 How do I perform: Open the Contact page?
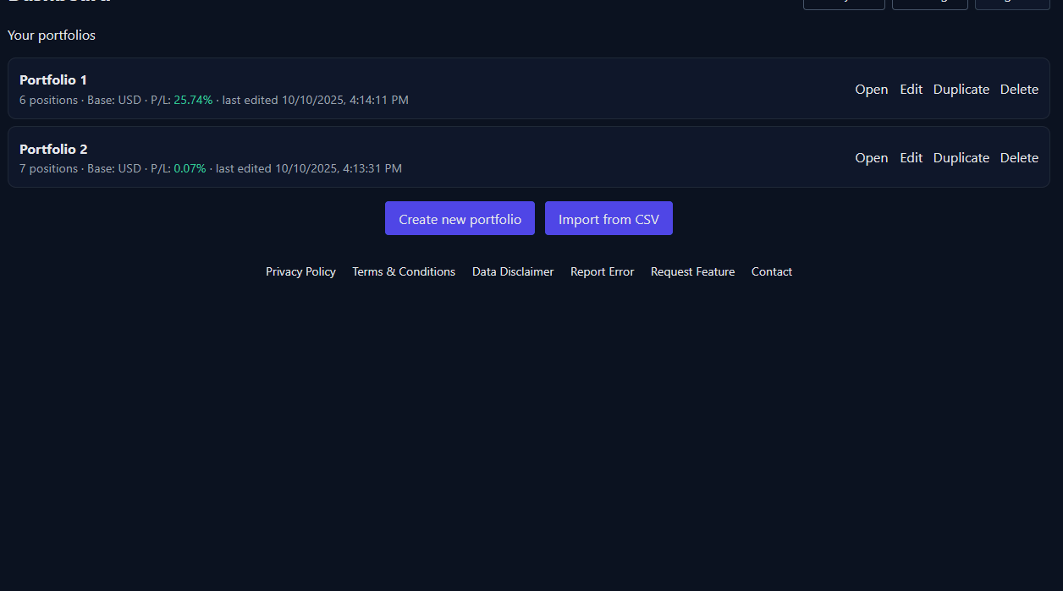click(x=771, y=271)
